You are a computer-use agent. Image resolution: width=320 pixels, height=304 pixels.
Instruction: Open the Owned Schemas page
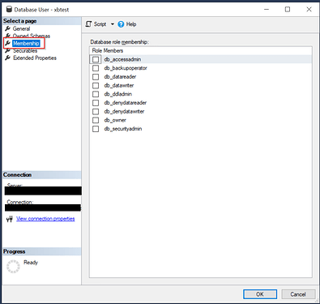click(32, 36)
